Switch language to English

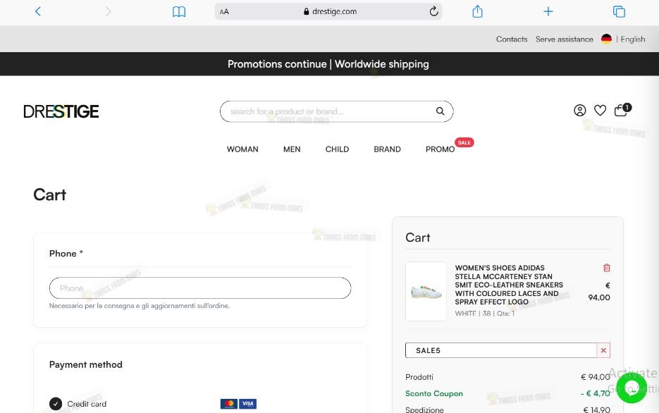[x=632, y=39]
